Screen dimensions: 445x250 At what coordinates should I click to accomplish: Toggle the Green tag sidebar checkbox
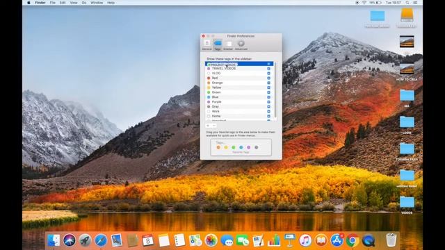pyautogui.click(x=268, y=92)
